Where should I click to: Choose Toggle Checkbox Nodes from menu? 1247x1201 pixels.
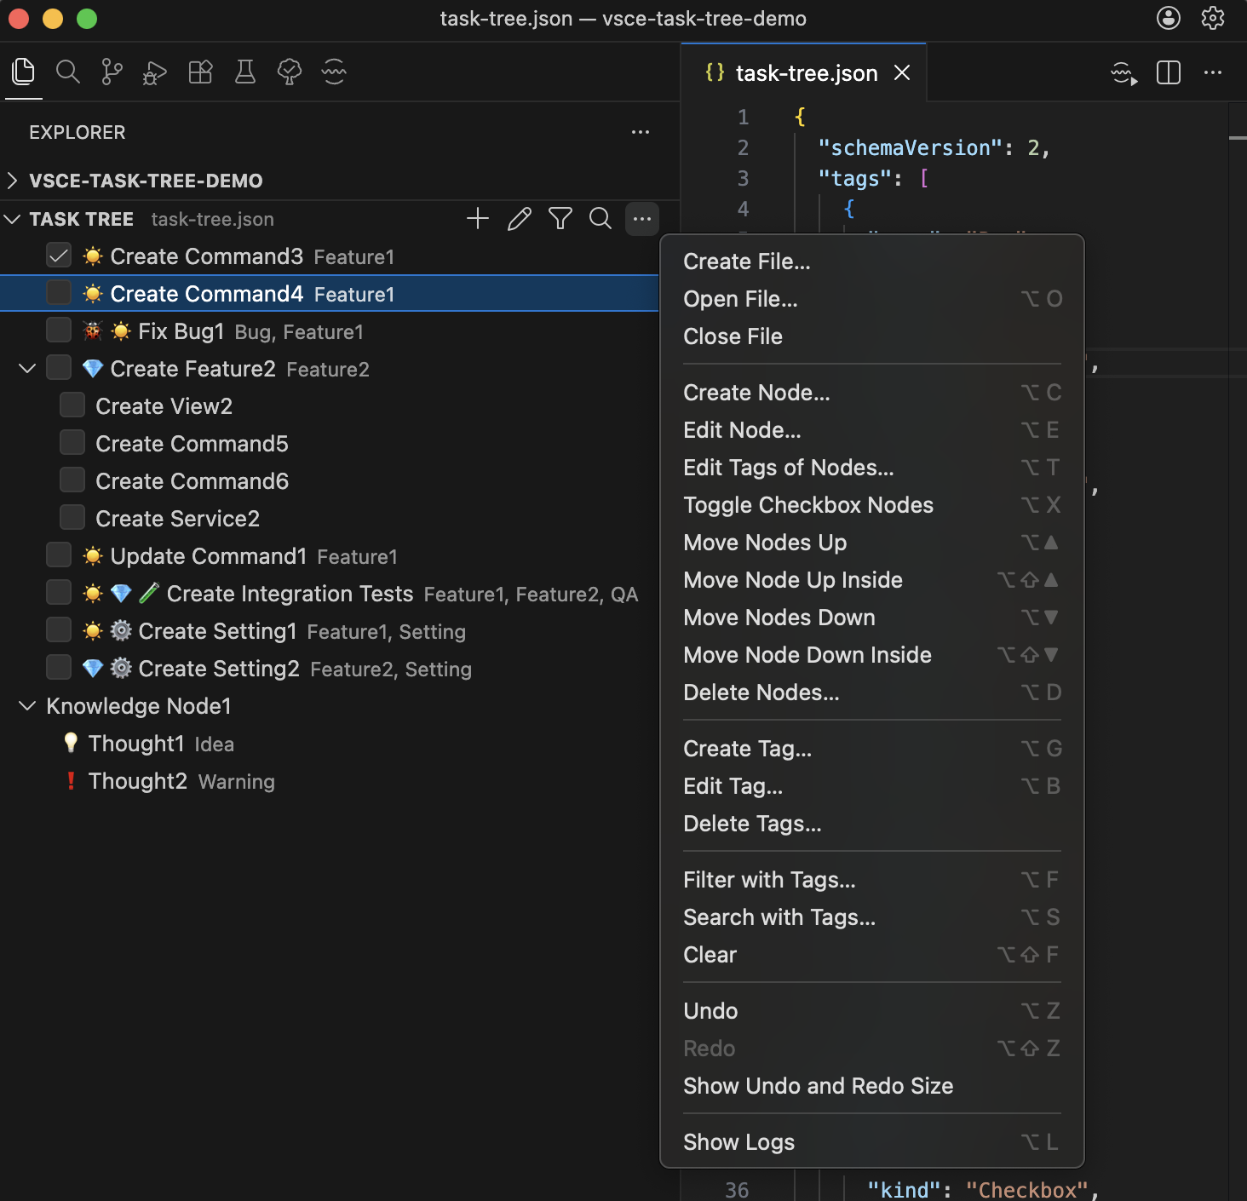pos(871,505)
